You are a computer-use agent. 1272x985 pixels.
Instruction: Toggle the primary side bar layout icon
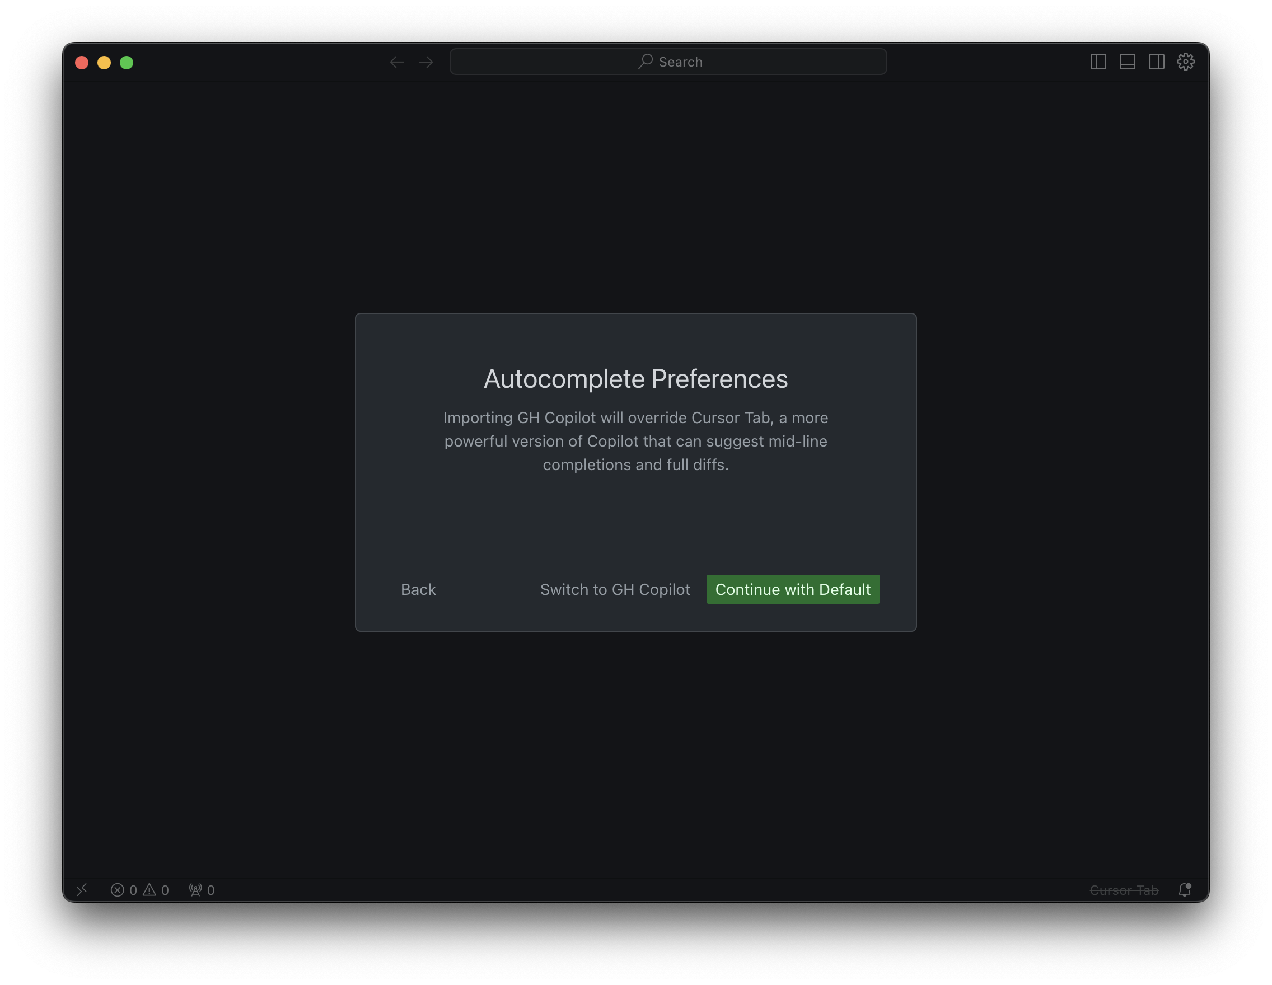click(1098, 62)
